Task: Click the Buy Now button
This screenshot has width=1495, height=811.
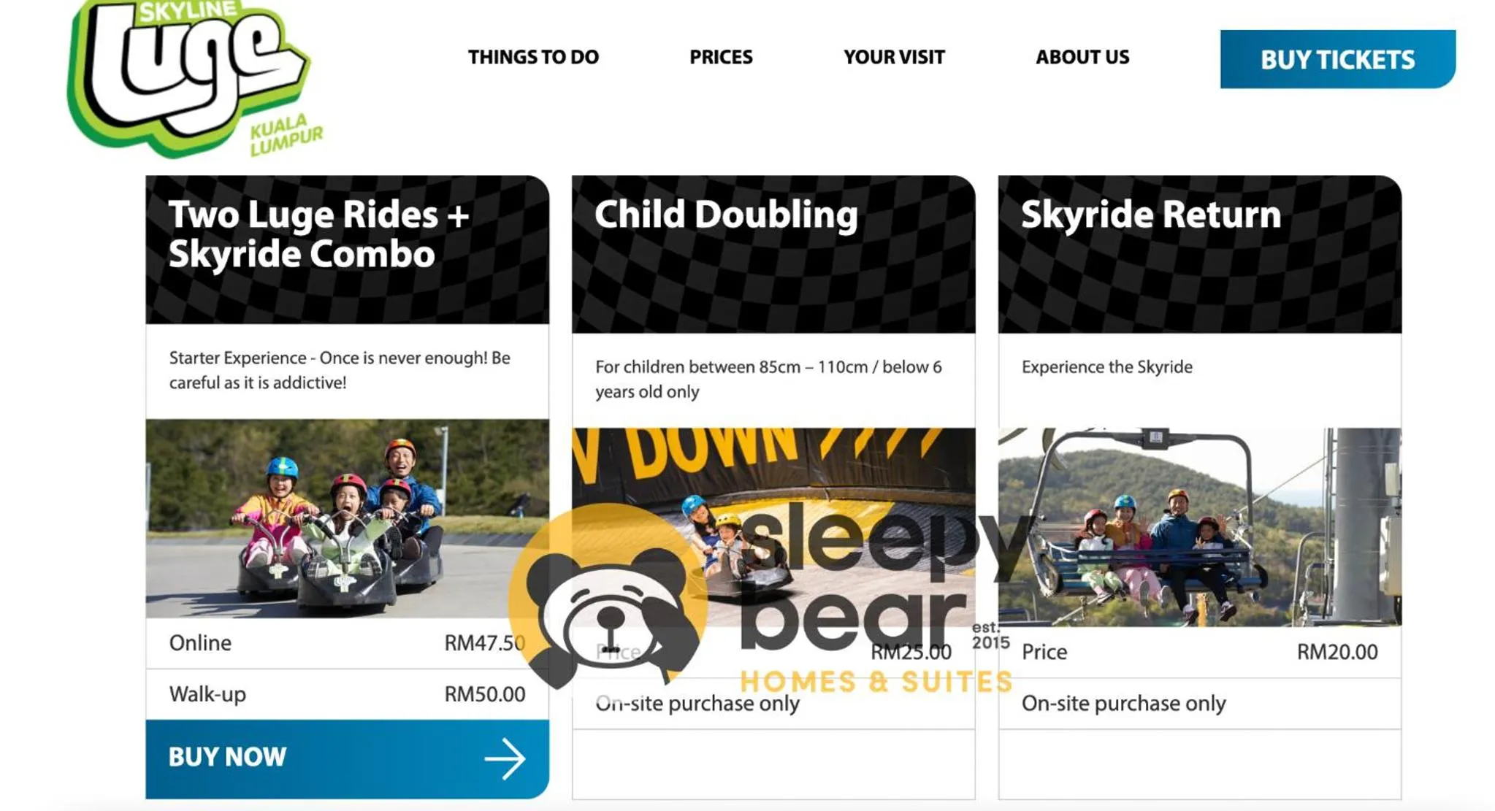Action: click(347, 758)
